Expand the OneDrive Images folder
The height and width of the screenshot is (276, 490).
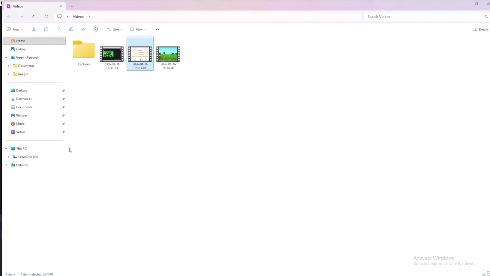tap(8, 74)
